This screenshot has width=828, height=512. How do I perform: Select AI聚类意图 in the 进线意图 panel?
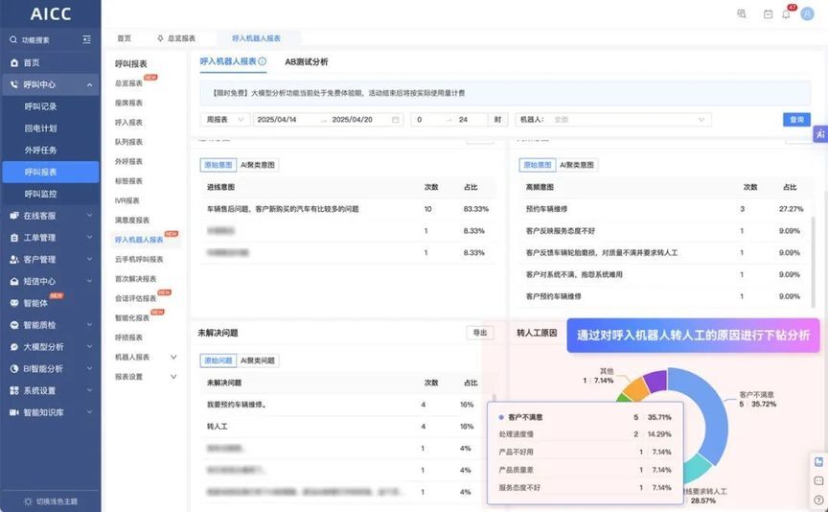pyautogui.click(x=258, y=165)
